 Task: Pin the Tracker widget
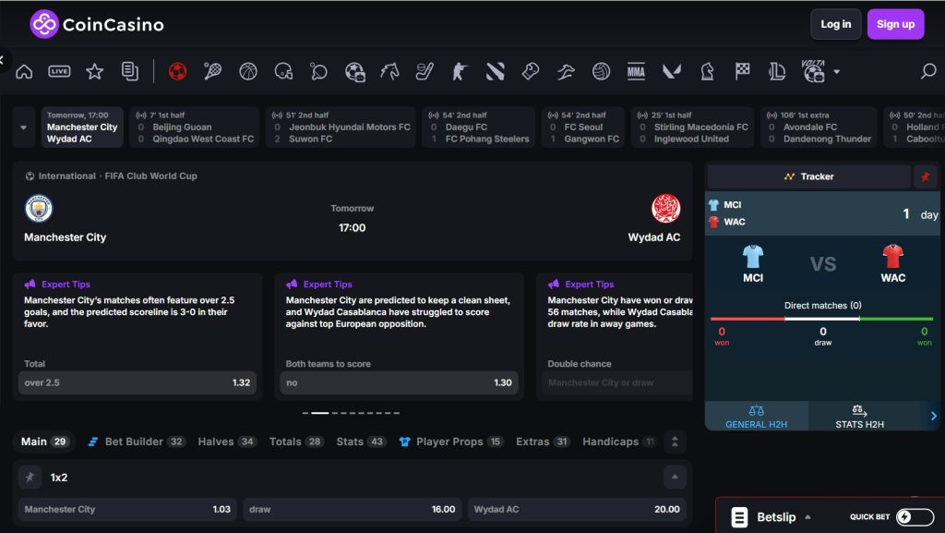click(x=925, y=176)
